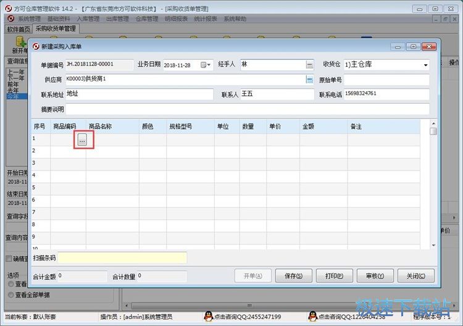This screenshot has width=463, height=326.
Task: Click the background window horizontal scrollbar
Action: click(249, 306)
